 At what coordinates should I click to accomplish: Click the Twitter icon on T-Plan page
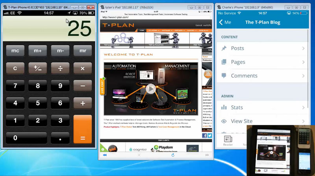(209, 136)
